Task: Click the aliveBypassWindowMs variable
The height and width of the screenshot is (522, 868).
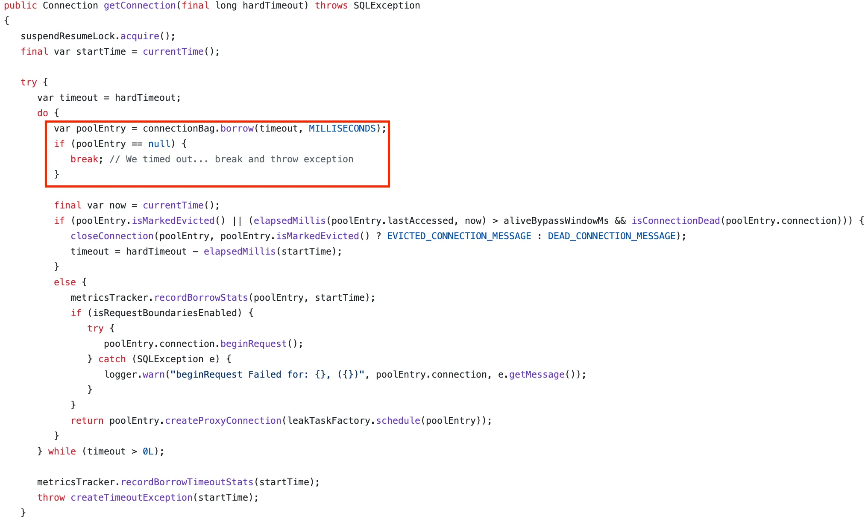Action: point(556,221)
